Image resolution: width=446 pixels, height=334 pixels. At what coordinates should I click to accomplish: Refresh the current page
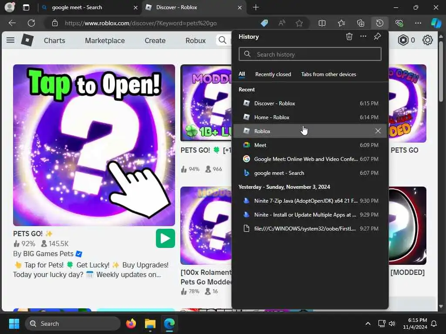31,23
